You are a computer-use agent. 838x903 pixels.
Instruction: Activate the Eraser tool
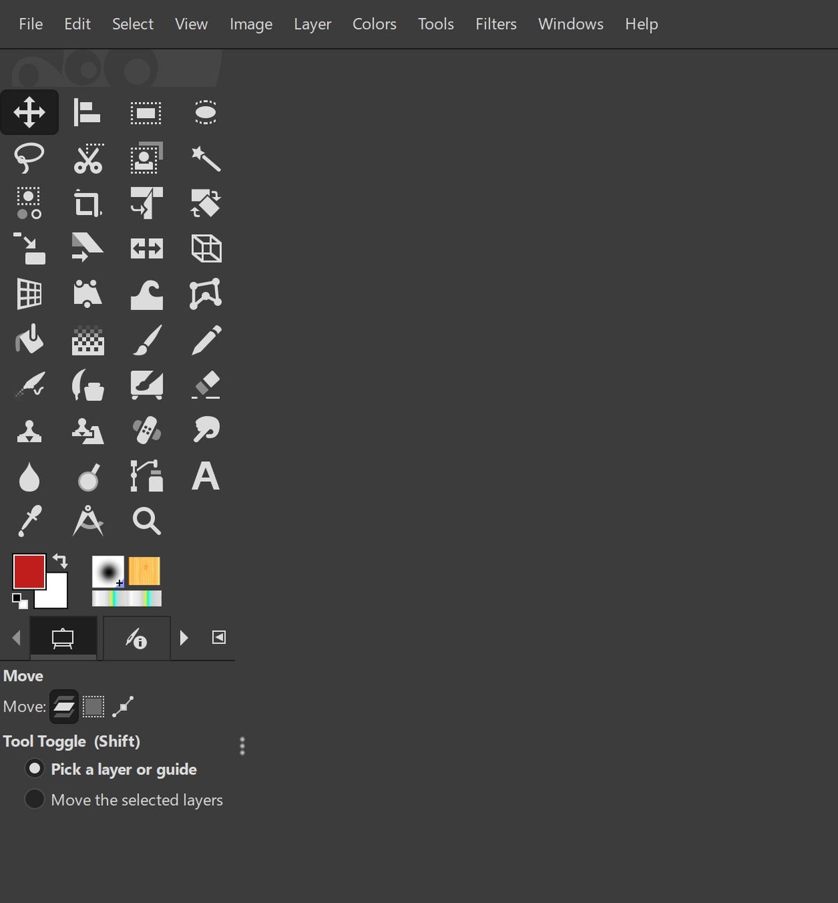tap(205, 385)
